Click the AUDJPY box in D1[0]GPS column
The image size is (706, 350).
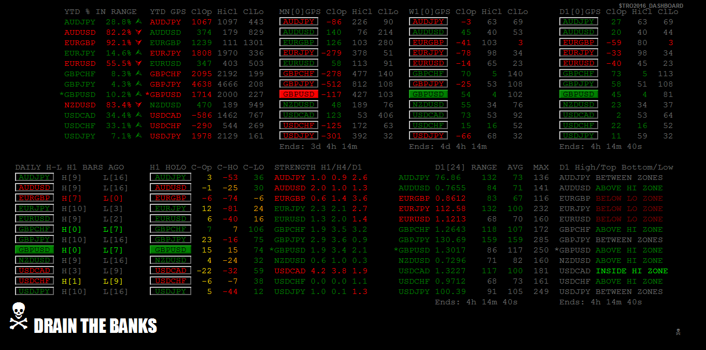click(578, 22)
